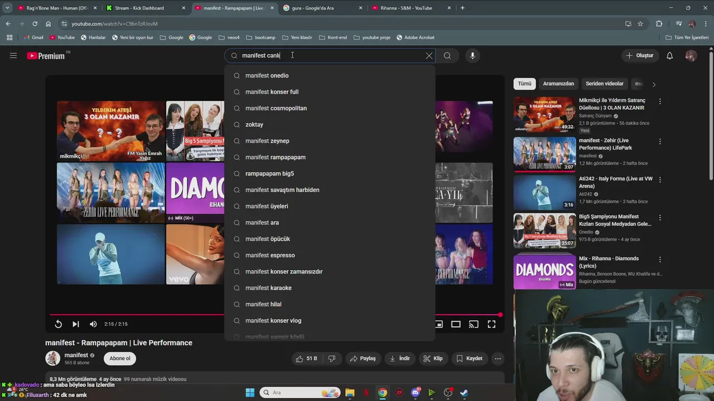Subscribe with the Abone ol button

pyautogui.click(x=120, y=359)
